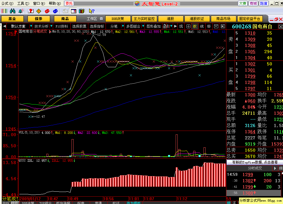Click 图形叠加 button
This screenshot has width=283, height=204.
coord(154,26)
